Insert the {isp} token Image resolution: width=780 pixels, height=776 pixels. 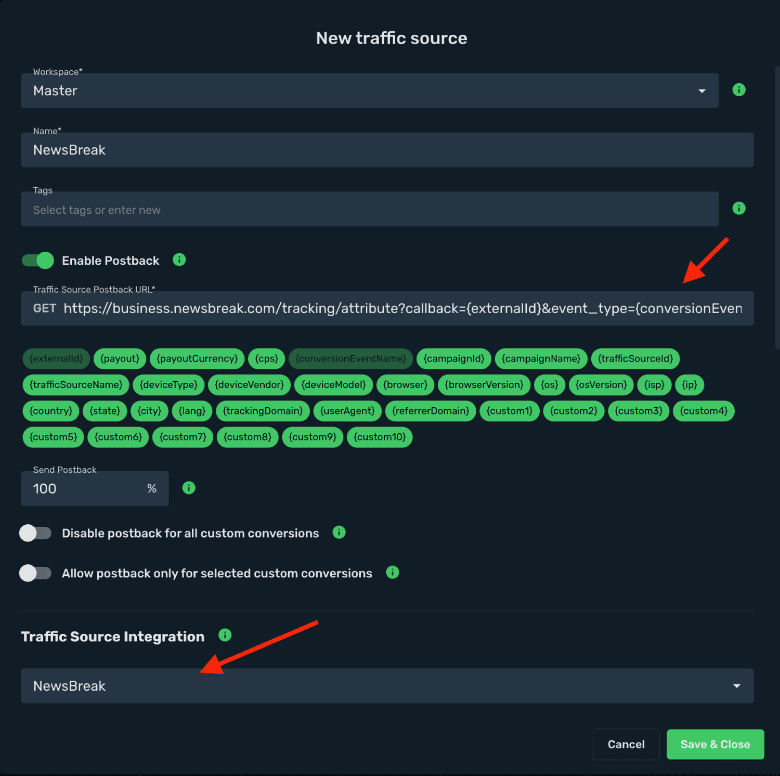(x=654, y=385)
